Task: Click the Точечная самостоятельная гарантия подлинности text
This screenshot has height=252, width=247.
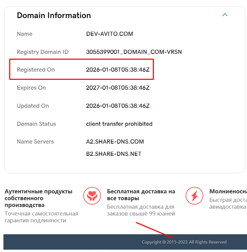Action: [x=42, y=217]
